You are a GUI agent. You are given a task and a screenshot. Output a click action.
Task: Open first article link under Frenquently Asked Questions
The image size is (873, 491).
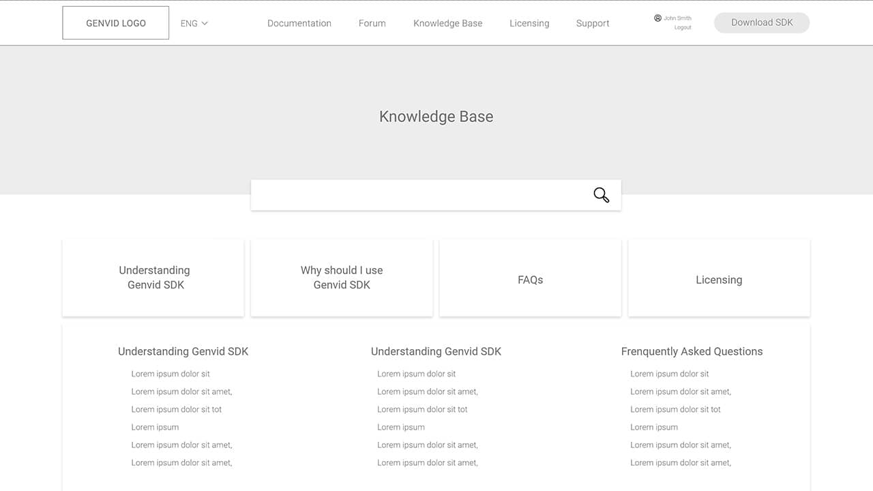point(669,374)
